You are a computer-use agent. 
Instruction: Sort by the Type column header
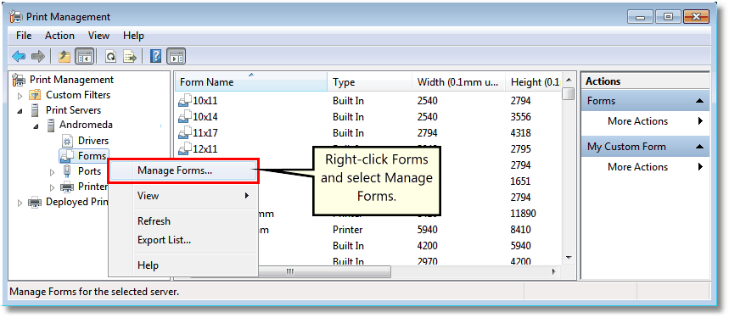click(370, 81)
